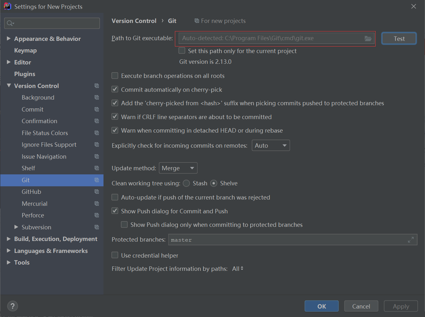Open the Mercurial settings item
The image size is (425, 317).
click(35, 204)
